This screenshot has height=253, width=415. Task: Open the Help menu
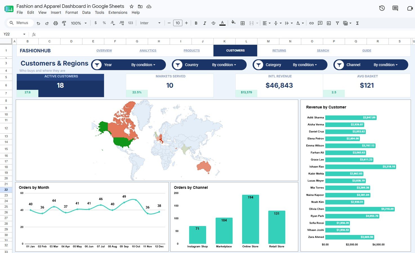tap(136, 13)
